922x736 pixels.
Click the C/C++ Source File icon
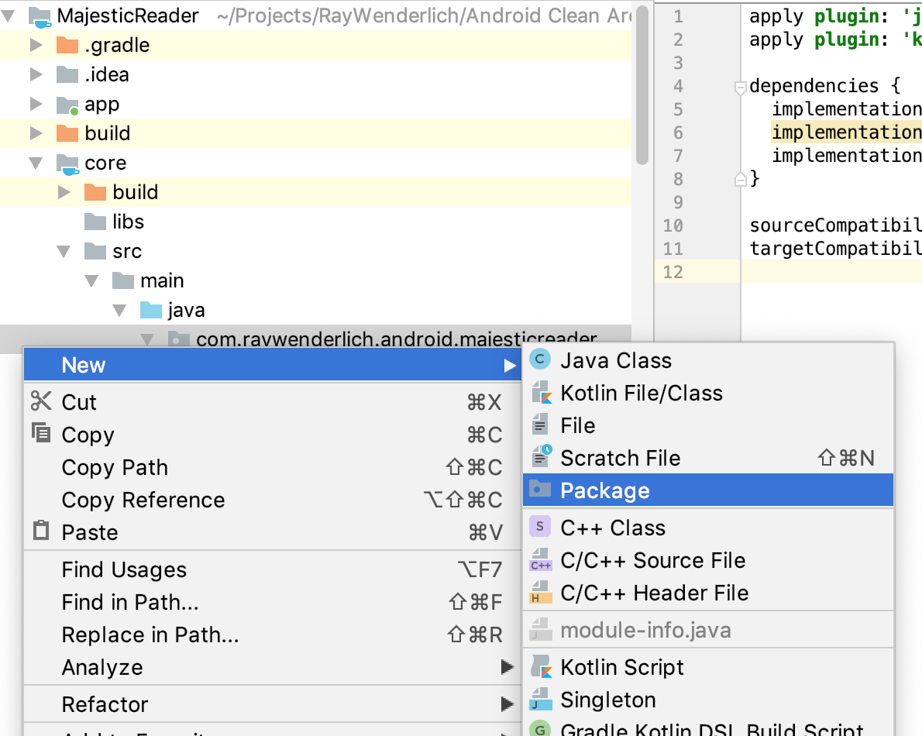pos(541,559)
